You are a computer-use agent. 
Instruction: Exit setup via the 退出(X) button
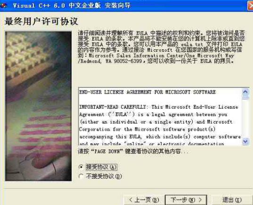[x=232, y=200]
